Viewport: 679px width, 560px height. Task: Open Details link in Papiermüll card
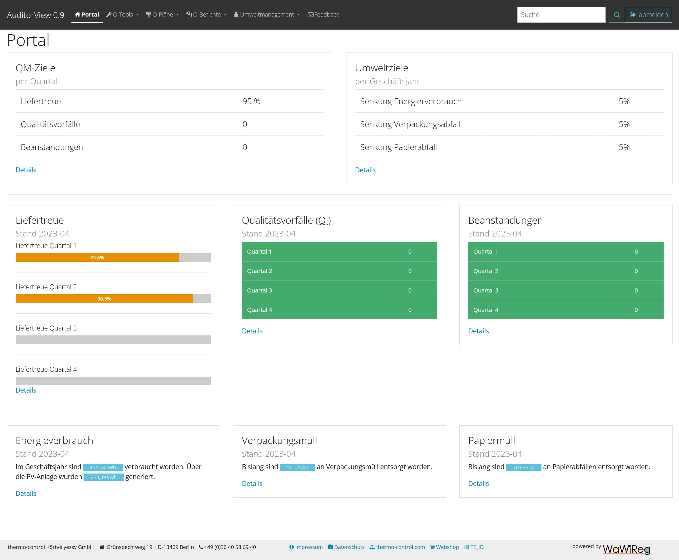[478, 484]
